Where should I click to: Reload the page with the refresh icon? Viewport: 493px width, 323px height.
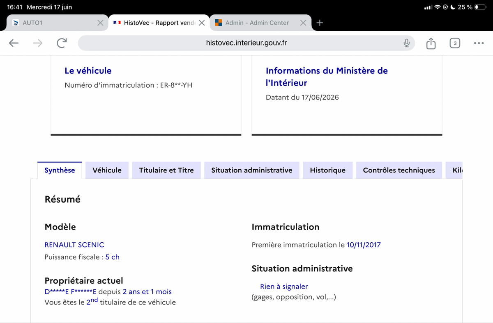pyautogui.click(x=62, y=43)
